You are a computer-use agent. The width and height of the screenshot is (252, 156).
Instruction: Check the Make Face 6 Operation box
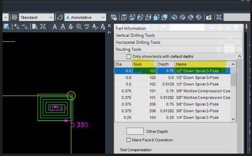click(x=128, y=140)
